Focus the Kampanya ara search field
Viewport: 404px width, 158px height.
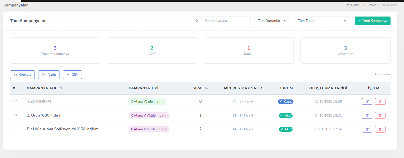point(221,21)
